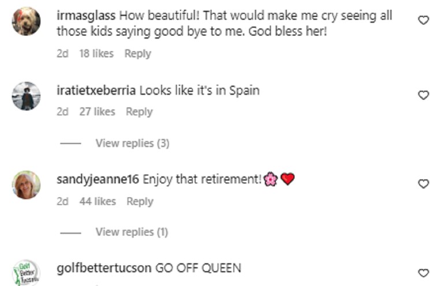
Task: Expand View replies (3) under iratietxeberria
Action: click(x=132, y=143)
